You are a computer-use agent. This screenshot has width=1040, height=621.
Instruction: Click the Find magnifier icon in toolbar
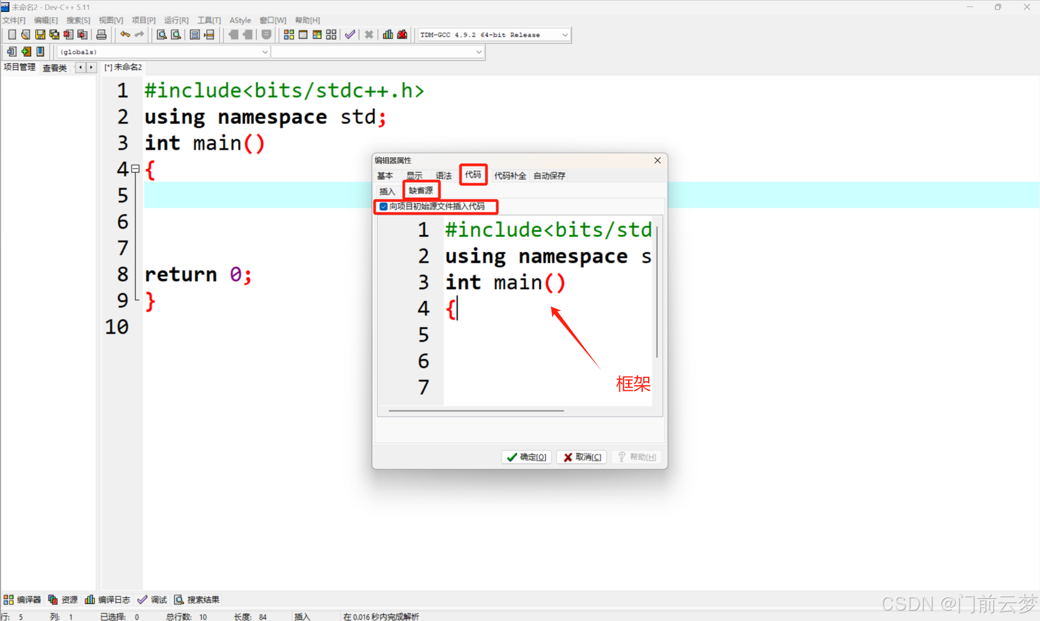[161, 35]
